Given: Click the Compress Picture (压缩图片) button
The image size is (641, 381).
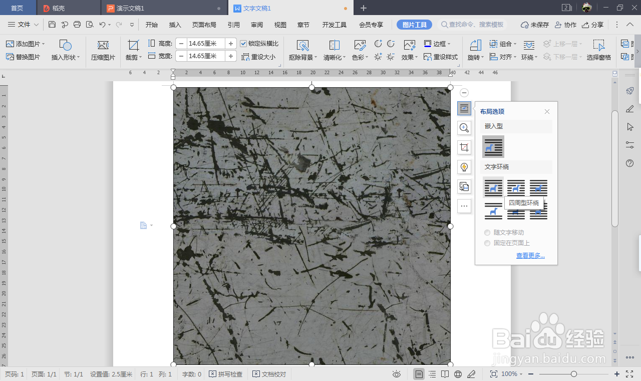Looking at the screenshot, I should 103,51.
